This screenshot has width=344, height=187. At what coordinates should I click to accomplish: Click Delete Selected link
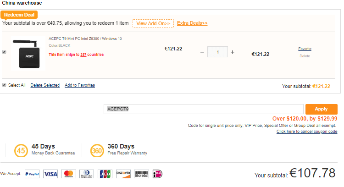click(x=45, y=85)
